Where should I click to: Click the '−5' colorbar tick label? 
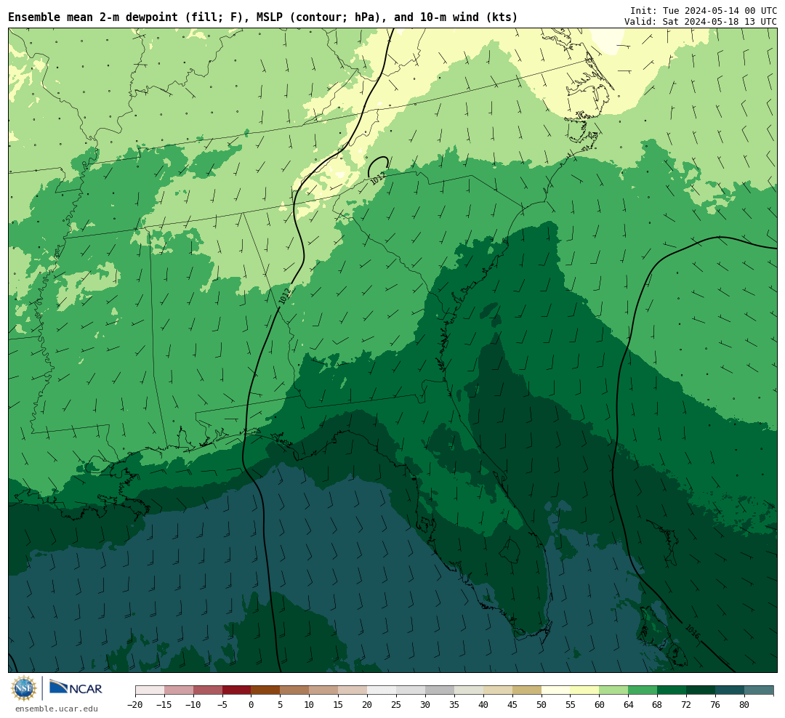point(222,705)
